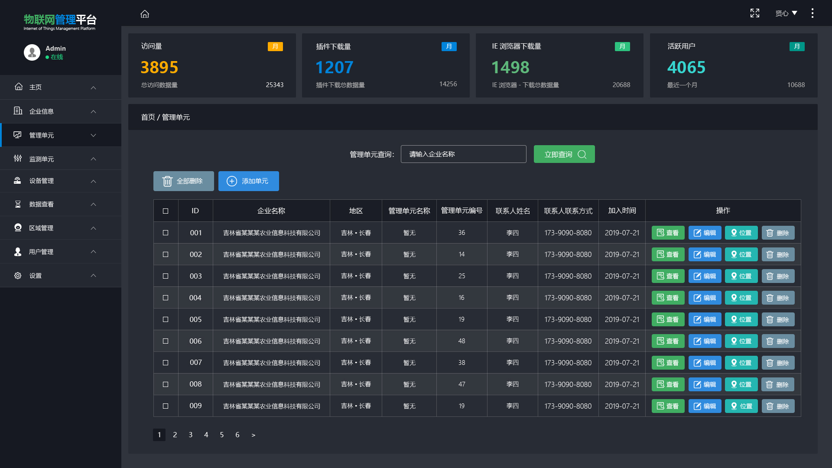The width and height of the screenshot is (832, 468).
Task: Click the next page arrow
Action: coord(253,435)
